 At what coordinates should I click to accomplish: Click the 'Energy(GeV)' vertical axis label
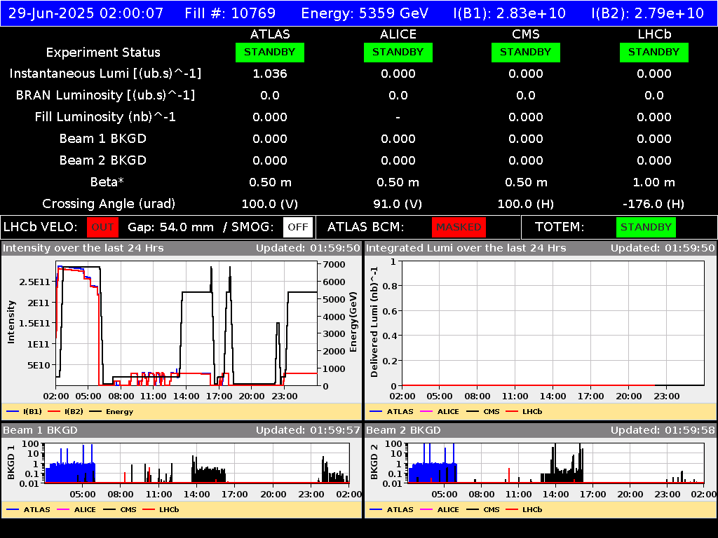(x=353, y=322)
